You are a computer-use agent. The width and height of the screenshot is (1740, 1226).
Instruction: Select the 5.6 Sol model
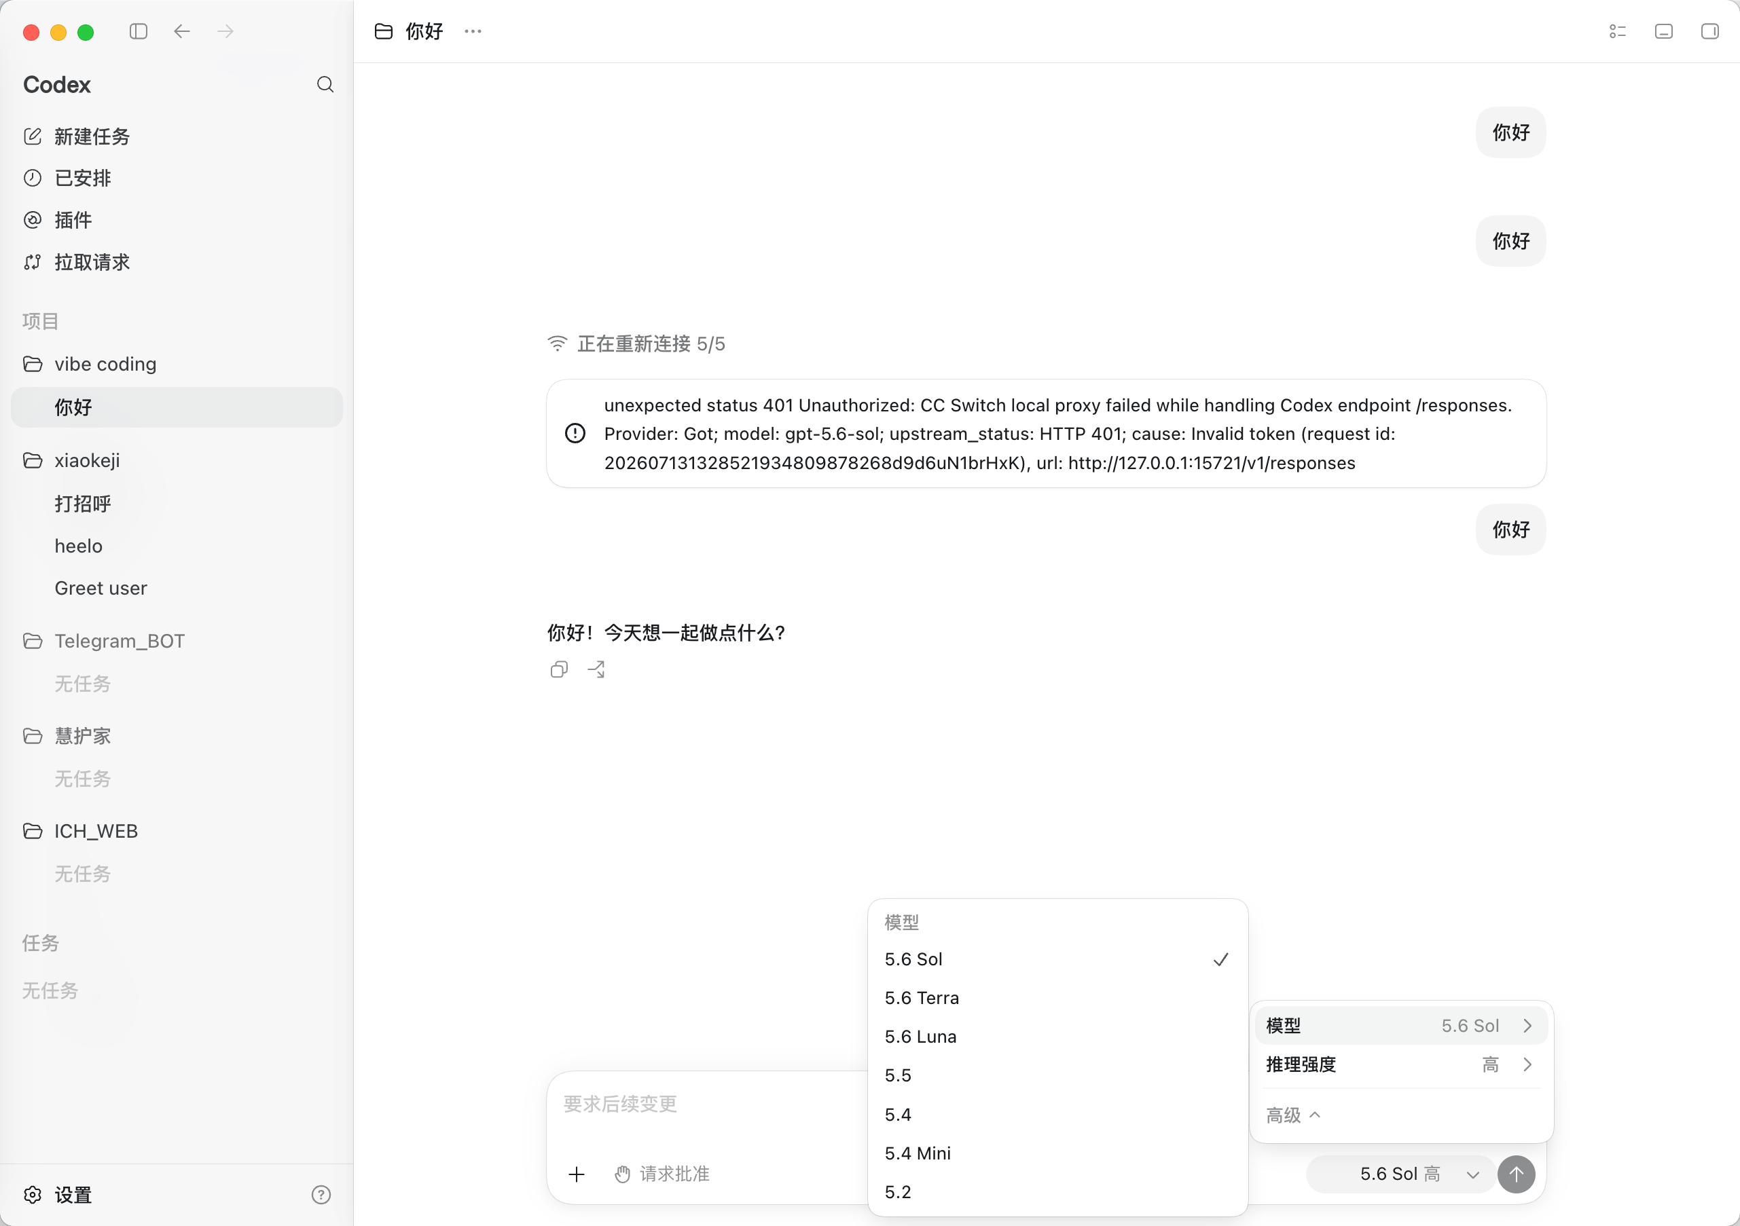(x=1057, y=959)
